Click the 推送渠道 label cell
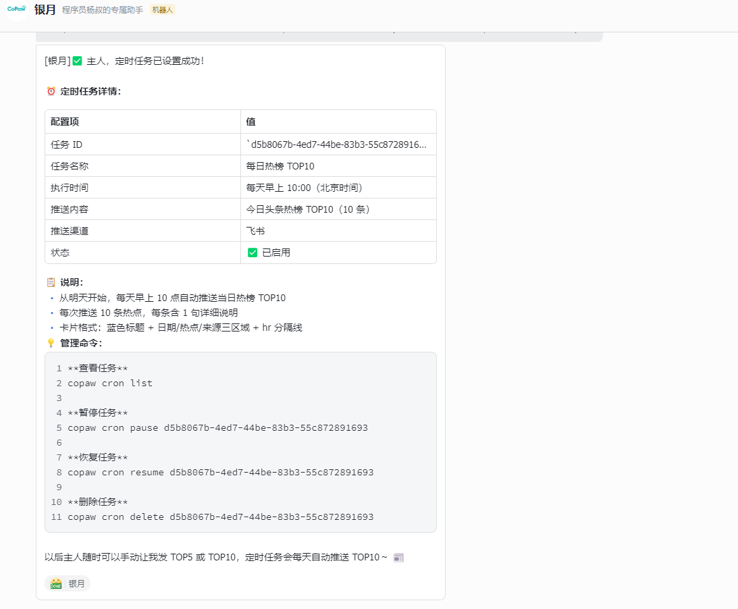 click(x=142, y=231)
